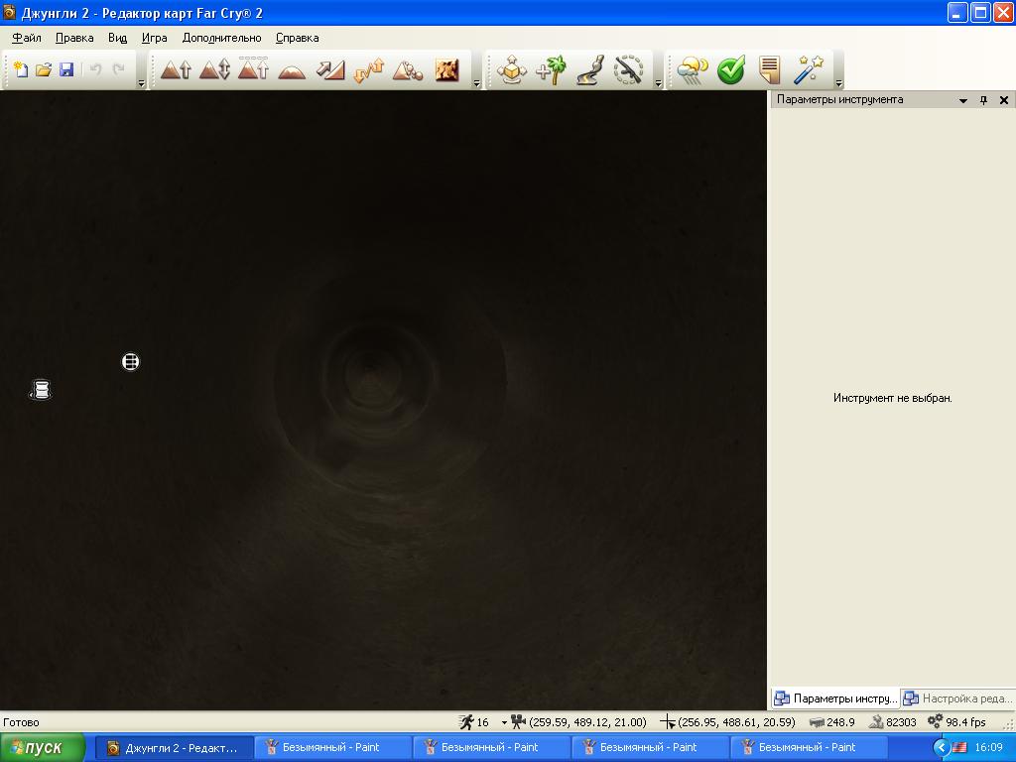This screenshot has width=1016, height=762.
Task: Click the US flag language indicator
Action: tap(959, 748)
